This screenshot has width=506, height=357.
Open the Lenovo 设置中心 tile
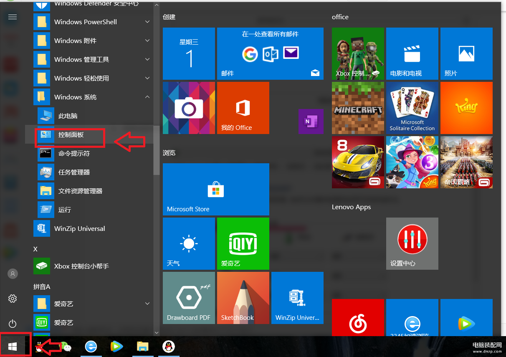pos(412,243)
